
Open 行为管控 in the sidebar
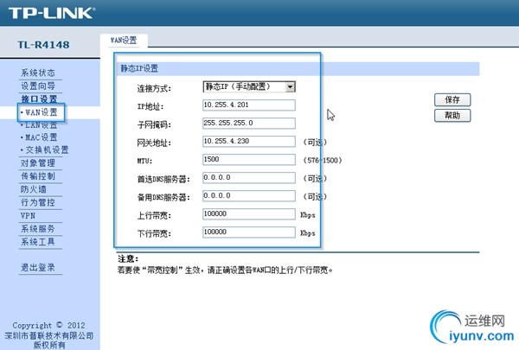(38, 202)
